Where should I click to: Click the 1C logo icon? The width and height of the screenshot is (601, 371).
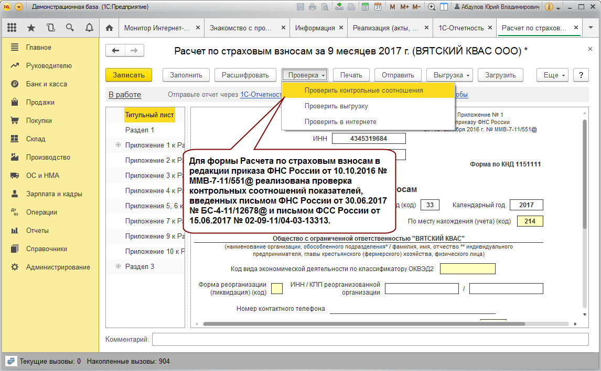[6, 7]
